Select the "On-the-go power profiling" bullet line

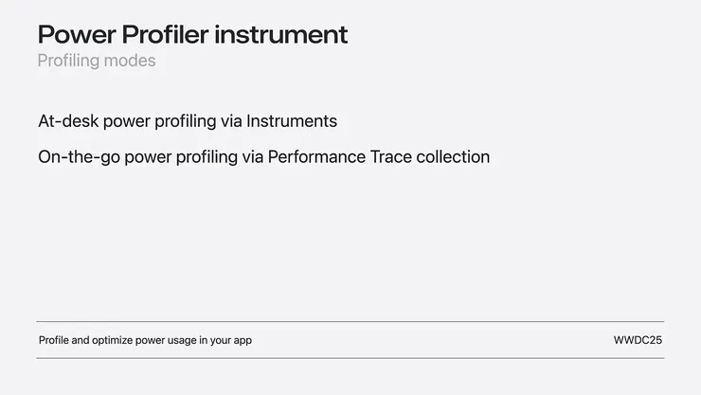pyautogui.click(x=263, y=156)
